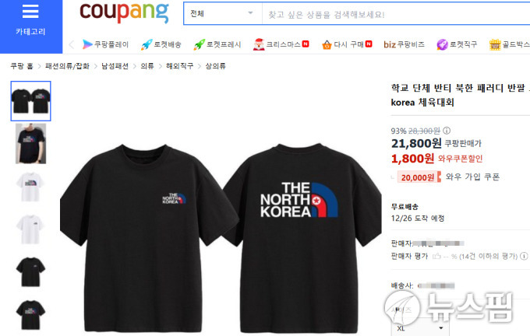Expand the search category dropdown 전체

[x=223, y=13]
